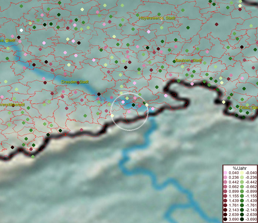Click the 0.442 pink legend dot
The height and width of the screenshot is (223, 258).
click(x=225, y=182)
